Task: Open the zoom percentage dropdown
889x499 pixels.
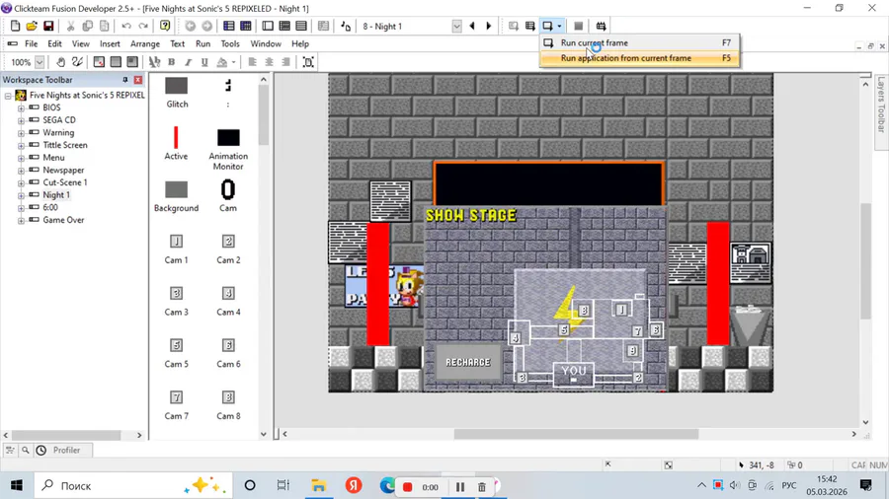Action: pyautogui.click(x=40, y=62)
